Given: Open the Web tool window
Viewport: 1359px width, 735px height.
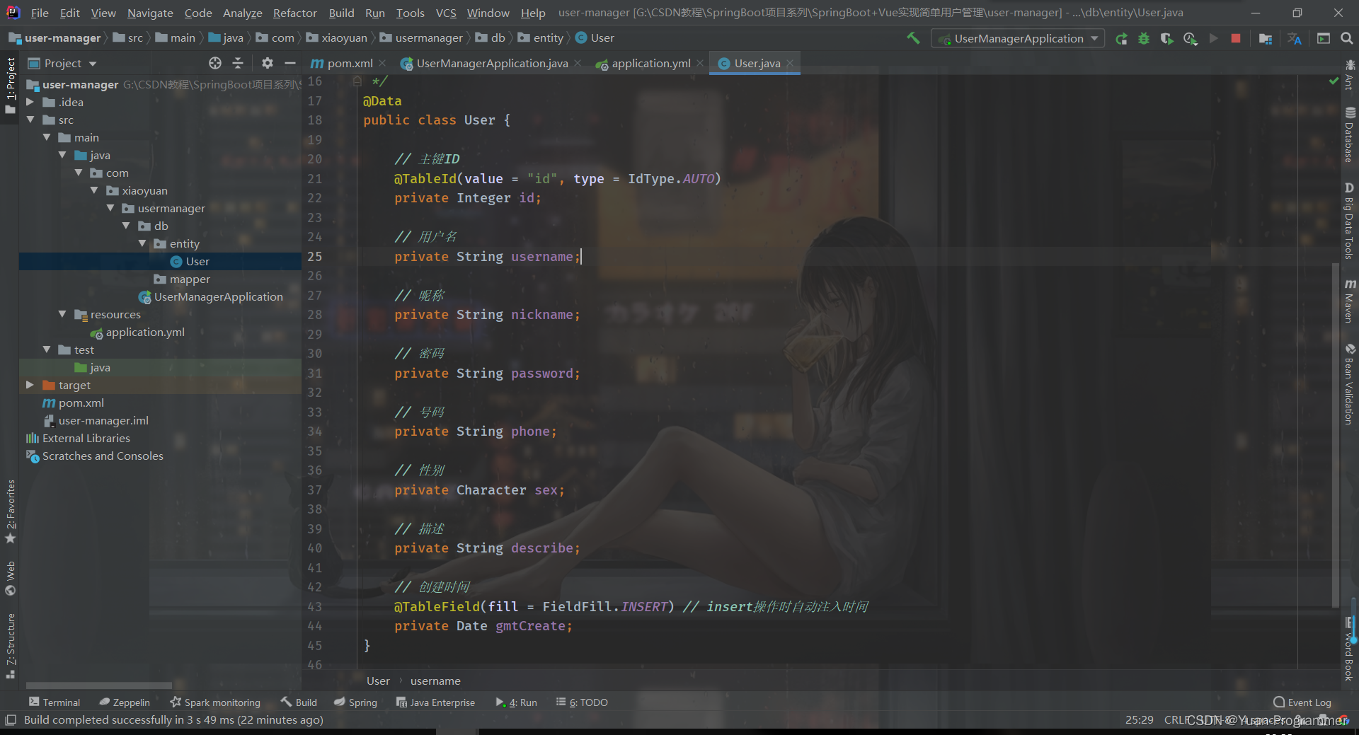Looking at the screenshot, I should point(11,579).
